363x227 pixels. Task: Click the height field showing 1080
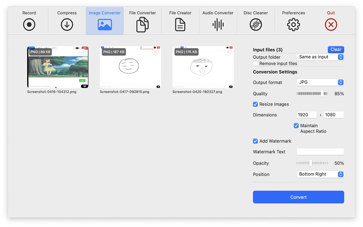tap(334, 115)
